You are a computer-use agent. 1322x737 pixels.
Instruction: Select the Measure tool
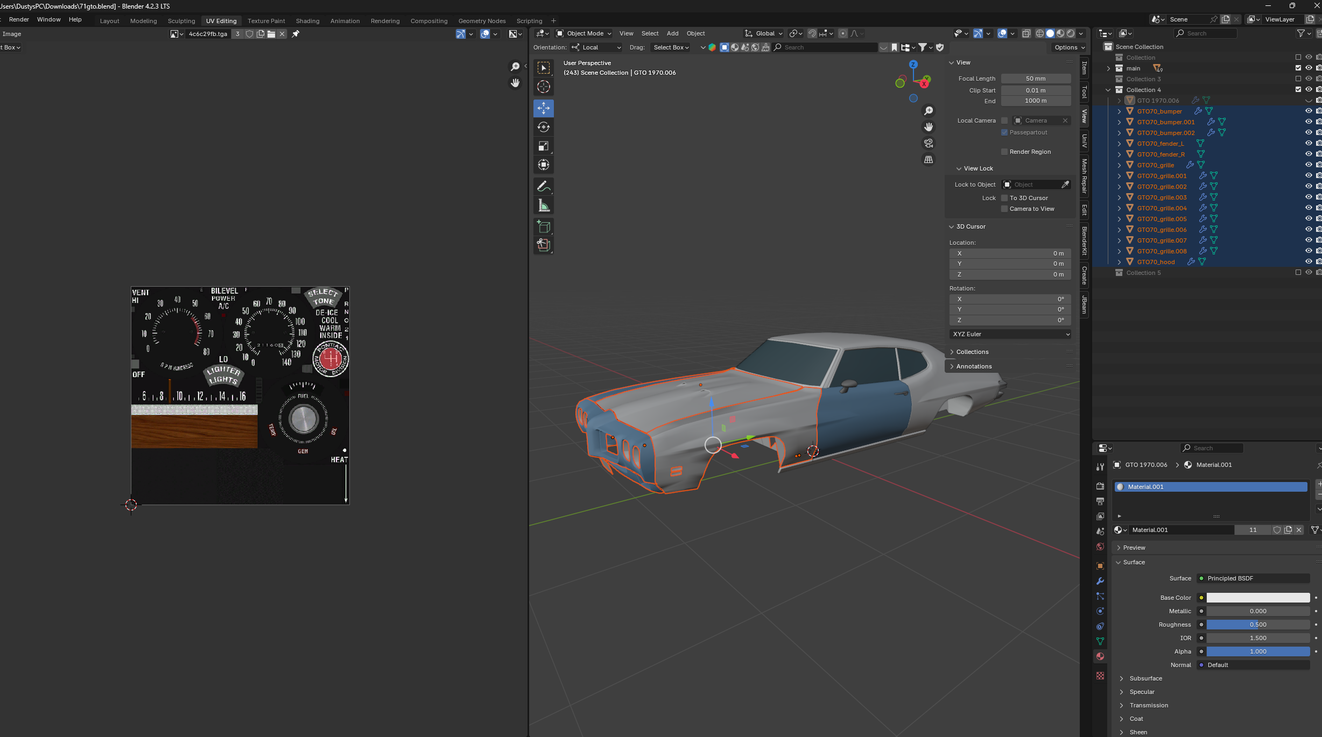tap(544, 205)
